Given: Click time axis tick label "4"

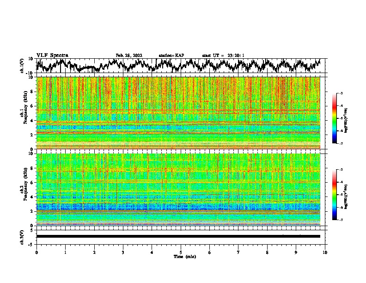Looking at the screenshot, I should click(152, 252).
